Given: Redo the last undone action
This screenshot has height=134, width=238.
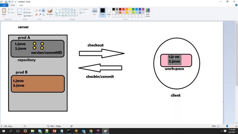Looking at the screenshot, I should [12, 1].
